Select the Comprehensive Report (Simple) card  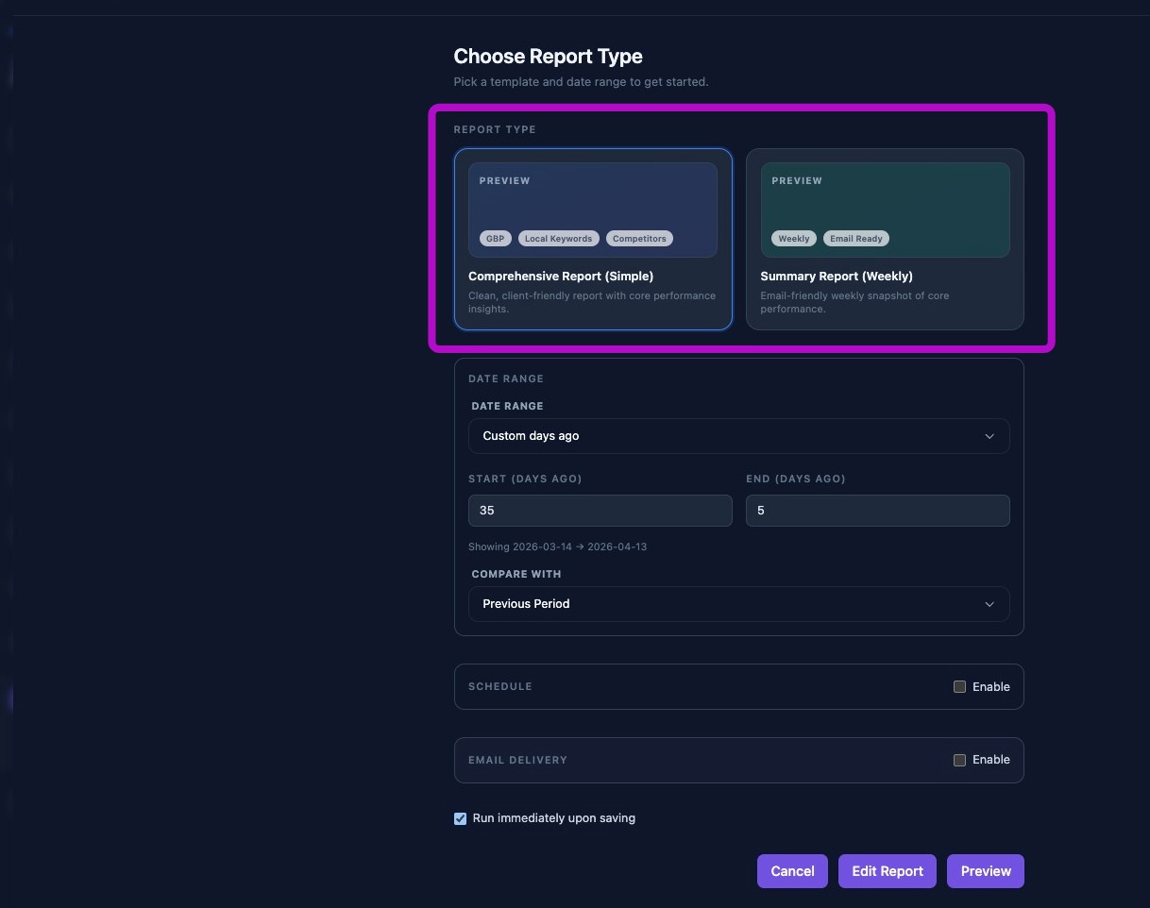[x=593, y=239]
